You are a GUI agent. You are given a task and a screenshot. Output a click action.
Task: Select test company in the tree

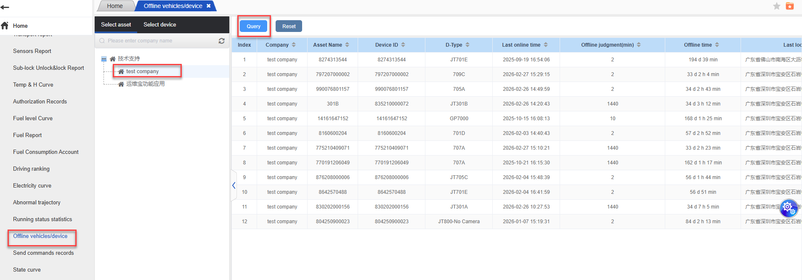(x=142, y=71)
